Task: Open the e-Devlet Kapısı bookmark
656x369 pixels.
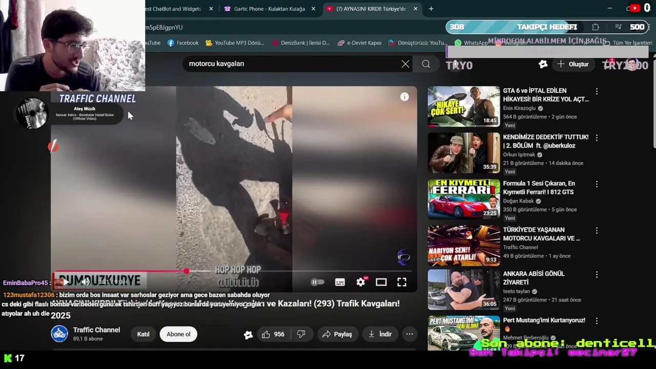Action: click(x=359, y=43)
